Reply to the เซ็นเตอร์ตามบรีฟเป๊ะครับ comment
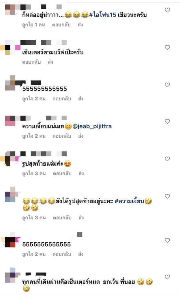Screen dimensions: 180x295 pos(31,62)
